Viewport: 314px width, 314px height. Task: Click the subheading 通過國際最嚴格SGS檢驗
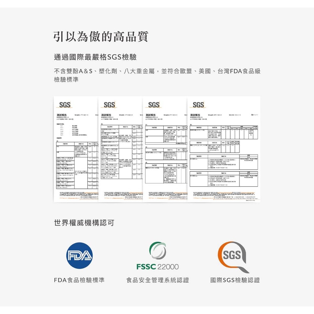pyautogui.click(x=95, y=57)
